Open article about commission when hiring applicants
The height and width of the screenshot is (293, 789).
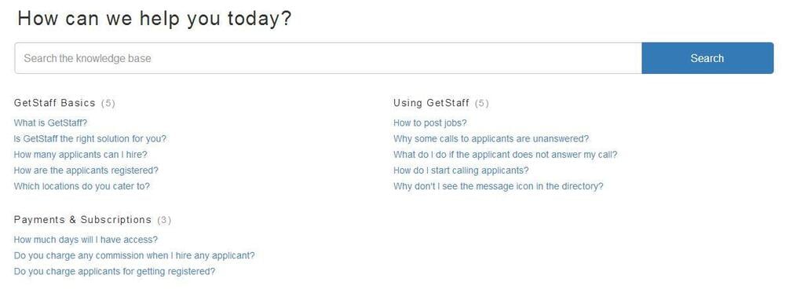[134, 255]
